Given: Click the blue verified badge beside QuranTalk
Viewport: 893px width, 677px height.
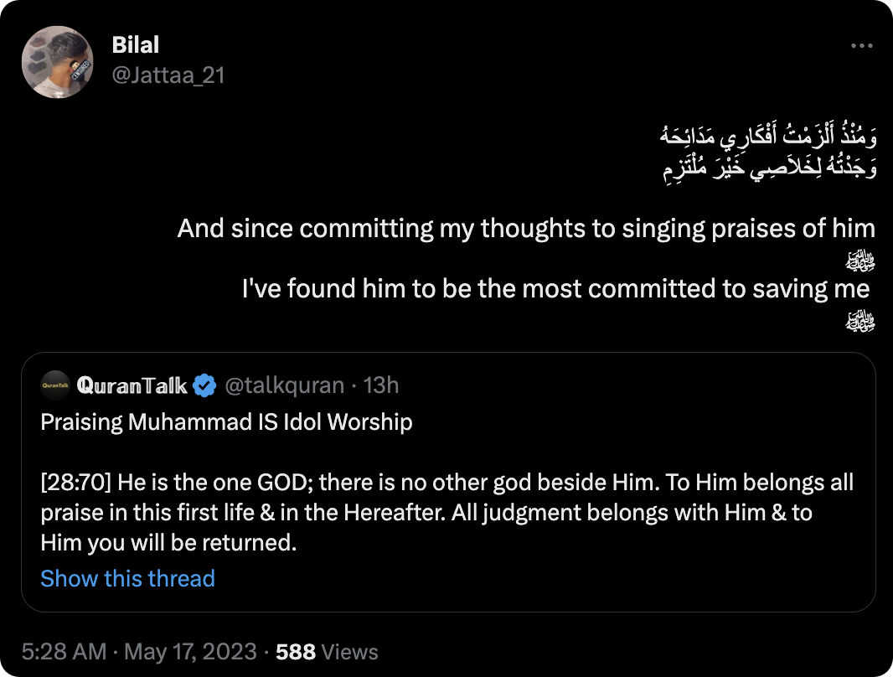Looking at the screenshot, I should (x=204, y=385).
